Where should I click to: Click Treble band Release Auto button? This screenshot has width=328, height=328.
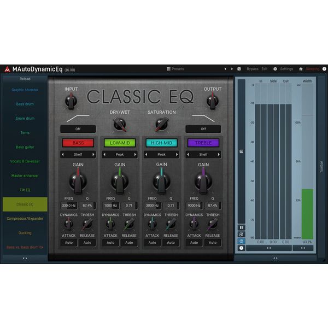click(x=213, y=243)
